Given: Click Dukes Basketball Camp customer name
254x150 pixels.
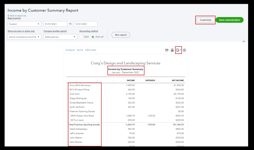Looking at the screenshot, I should [x=81, y=103].
